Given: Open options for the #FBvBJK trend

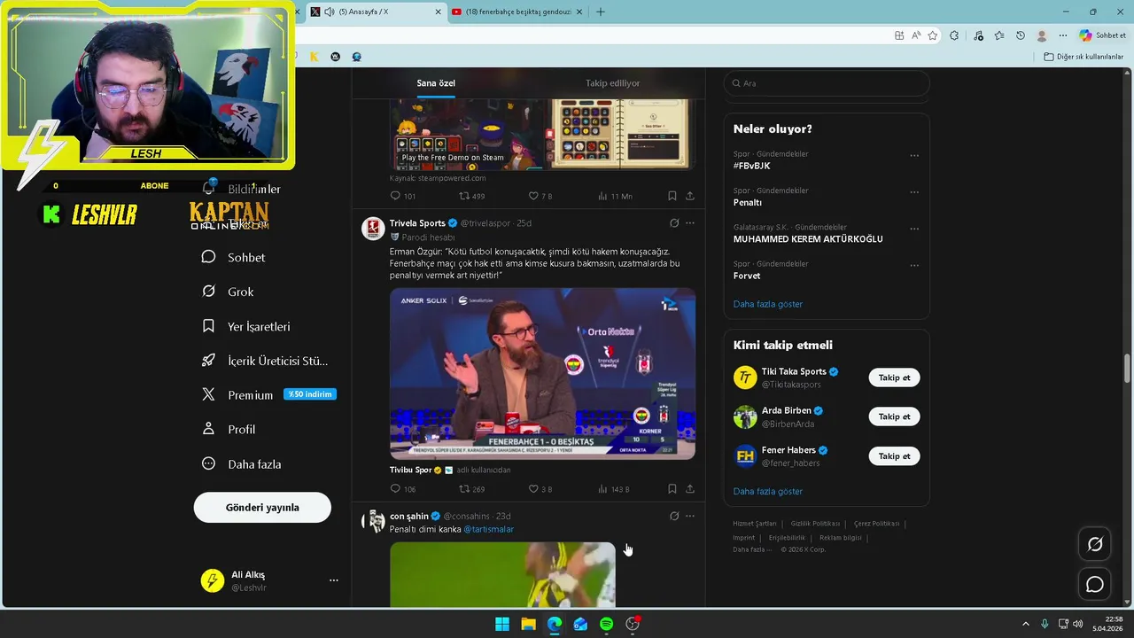Looking at the screenshot, I should tap(914, 156).
